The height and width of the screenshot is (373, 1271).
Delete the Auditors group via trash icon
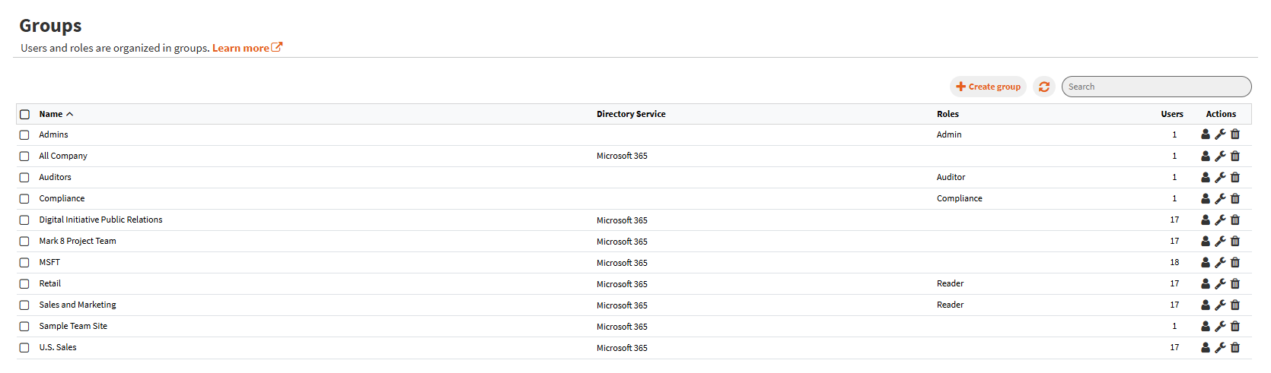point(1235,177)
